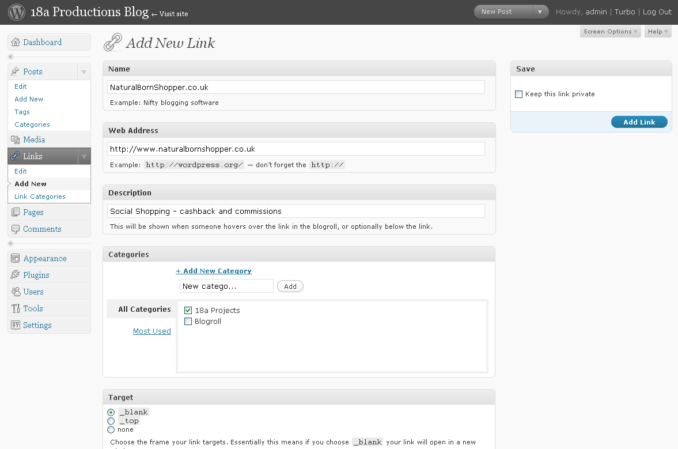The width and height of the screenshot is (678, 449).
Task: Click the Settings icon in sidebar
Action: coord(16,325)
